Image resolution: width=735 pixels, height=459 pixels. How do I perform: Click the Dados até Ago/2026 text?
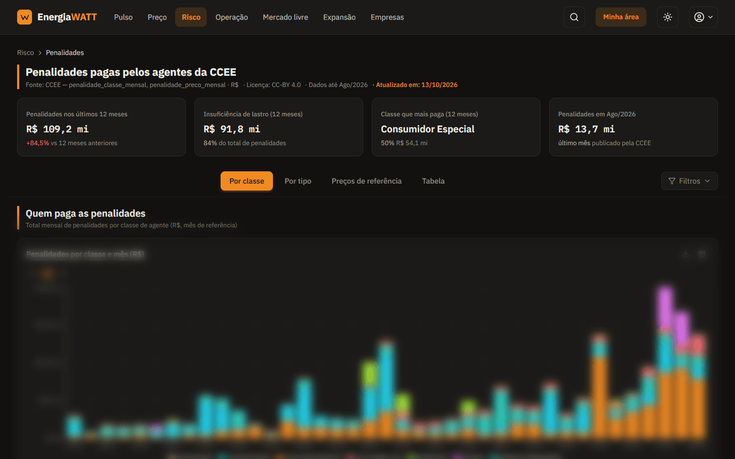click(x=338, y=85)
